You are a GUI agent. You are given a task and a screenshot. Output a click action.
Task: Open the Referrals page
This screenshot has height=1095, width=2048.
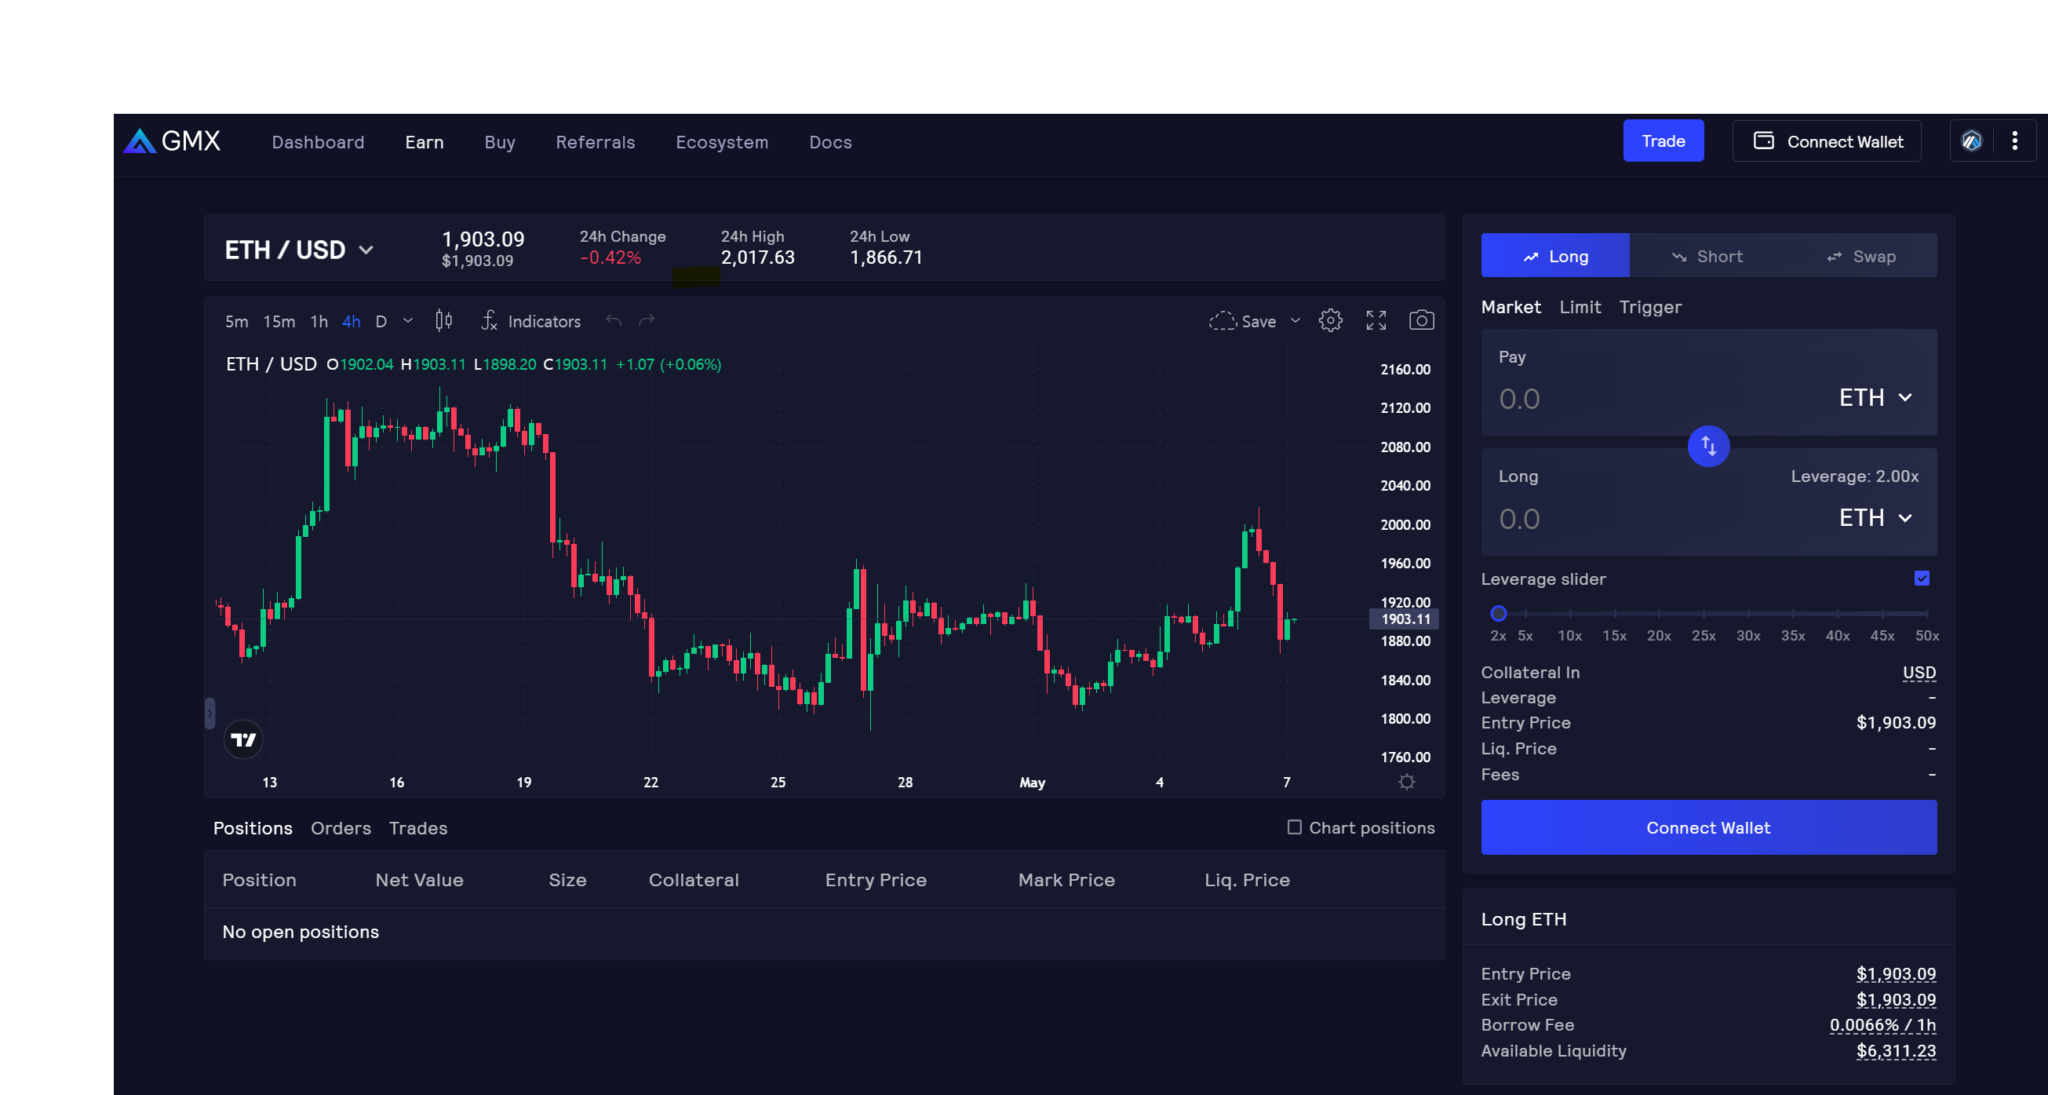(x=596, y=141)
